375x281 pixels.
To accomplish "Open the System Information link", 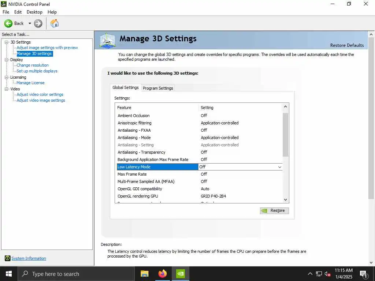I will (29, 258).
